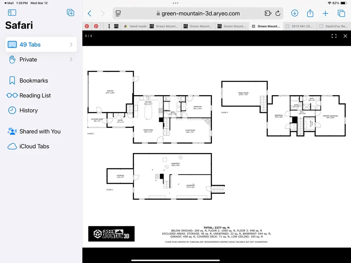Go back to previous page

pyautogui.click(x=89, y=13)
